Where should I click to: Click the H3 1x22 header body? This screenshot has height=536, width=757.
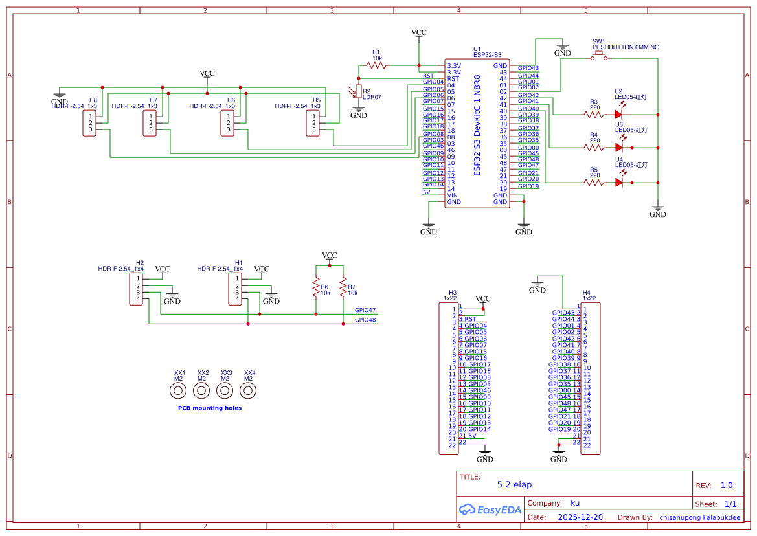click(449, 378)
